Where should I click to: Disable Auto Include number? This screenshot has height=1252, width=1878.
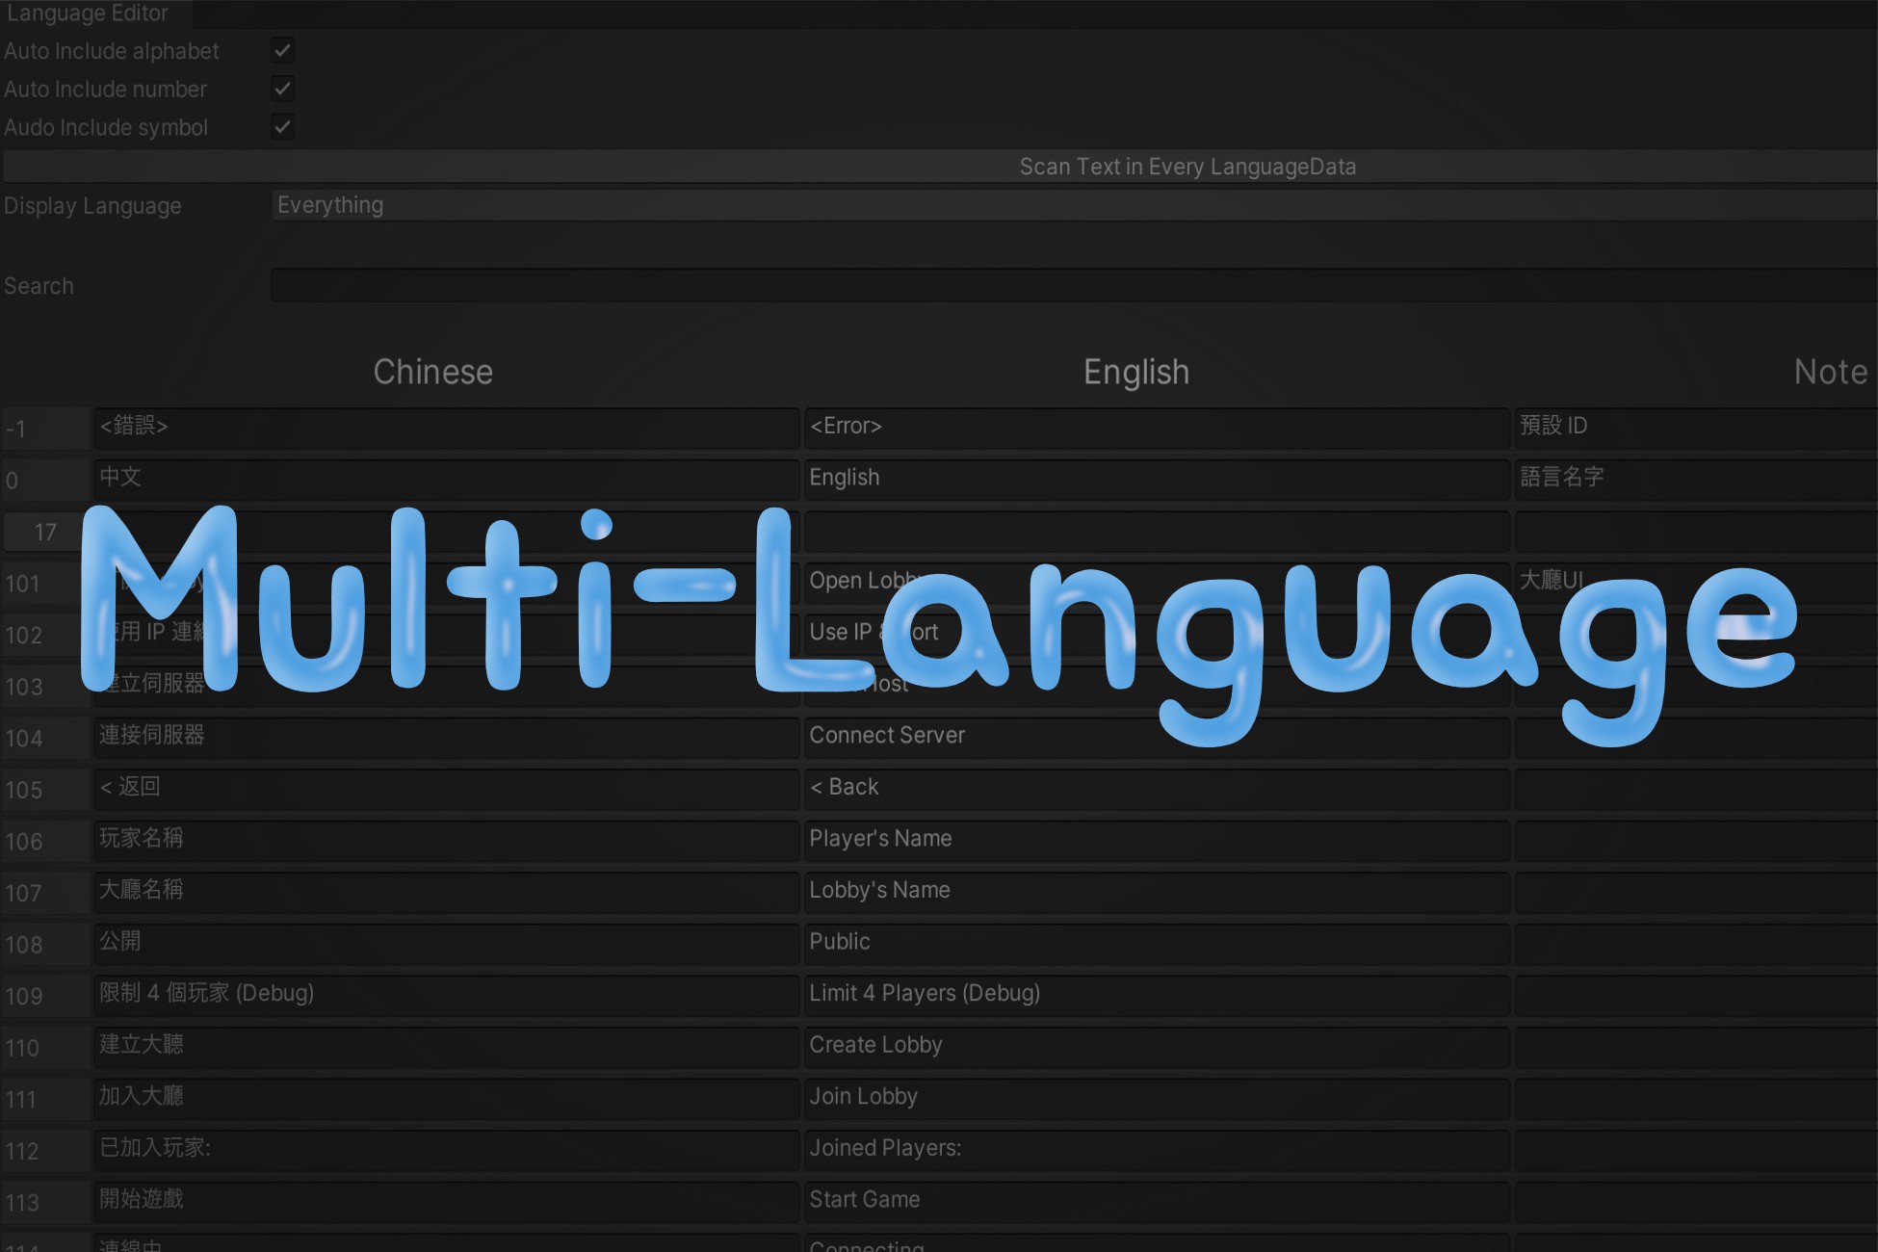coord(280,88)
